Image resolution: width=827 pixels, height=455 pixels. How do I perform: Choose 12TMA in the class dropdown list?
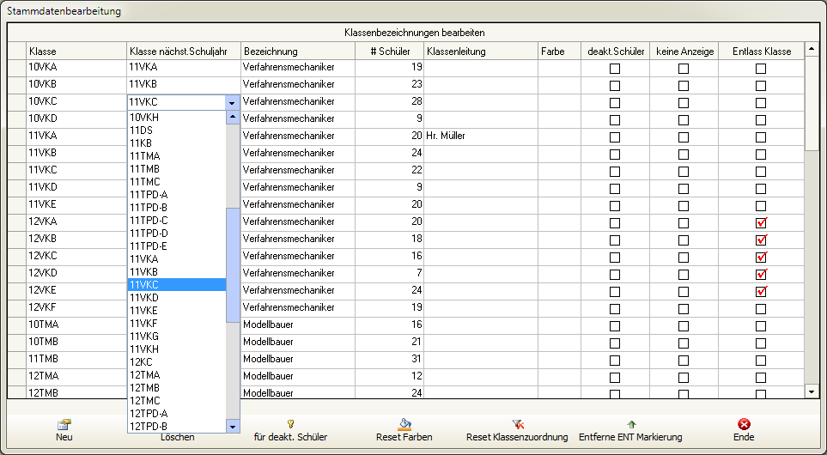(x=144, y=374)
